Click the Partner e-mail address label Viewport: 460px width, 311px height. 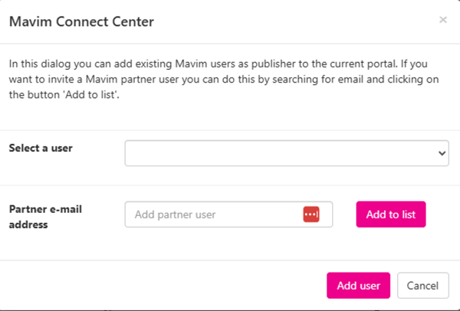tap(45, 217)
